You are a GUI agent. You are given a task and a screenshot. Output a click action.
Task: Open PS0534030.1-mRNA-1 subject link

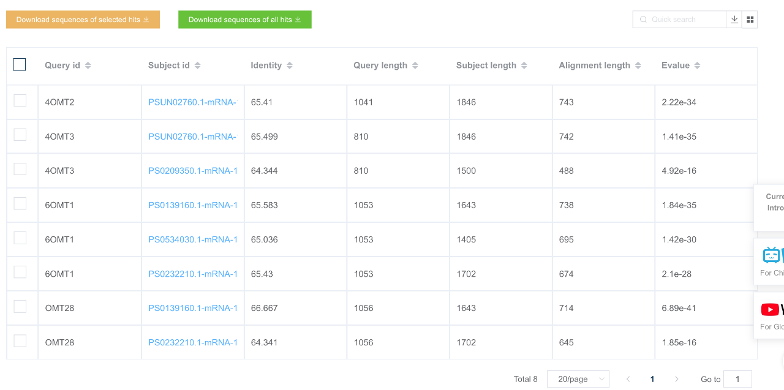point(193,239)
